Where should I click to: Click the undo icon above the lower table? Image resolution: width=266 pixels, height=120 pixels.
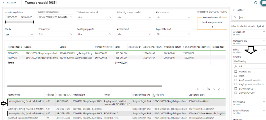click(x=213, y=89)
